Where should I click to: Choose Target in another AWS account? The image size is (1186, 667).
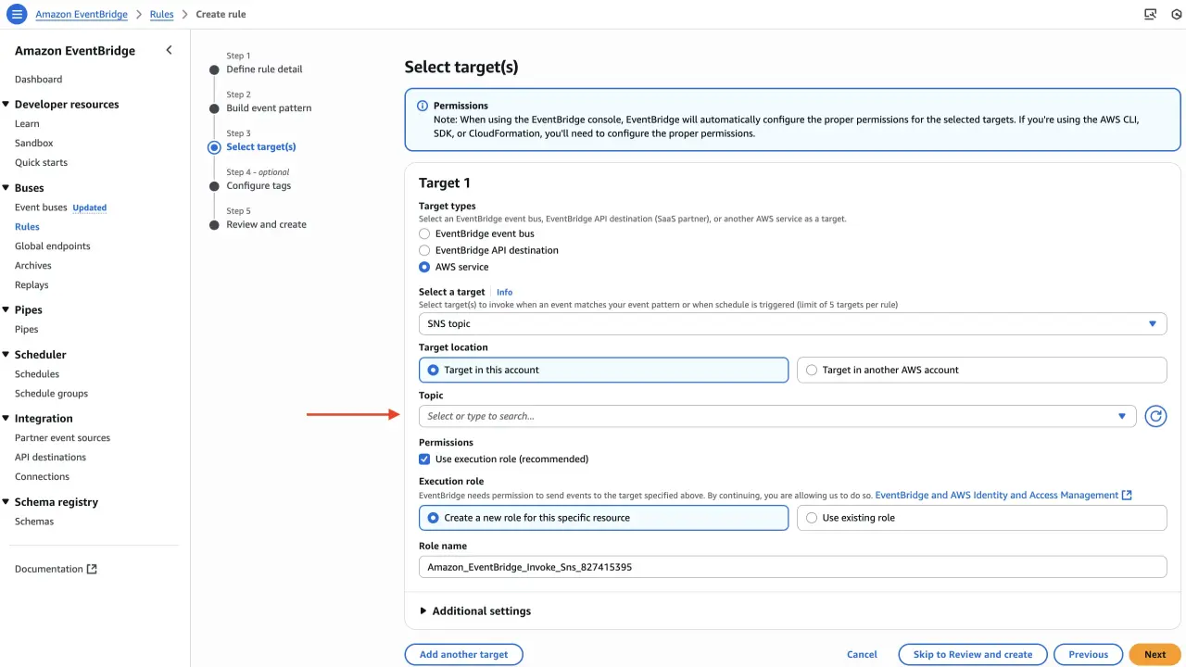point(981,370)
